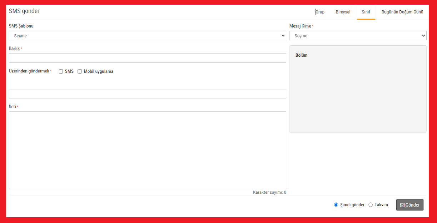Choose the Takvim radio button

click(x=371, y=205)
